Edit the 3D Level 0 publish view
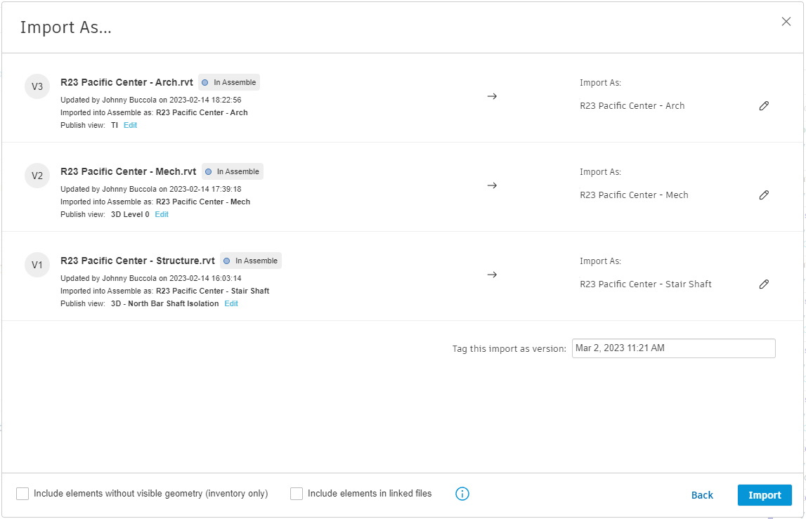The image size is (806, 519). pyautogui.click(x=161, y=213)
